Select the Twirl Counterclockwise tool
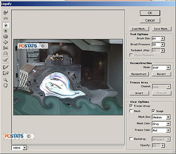 click(5, 31)
